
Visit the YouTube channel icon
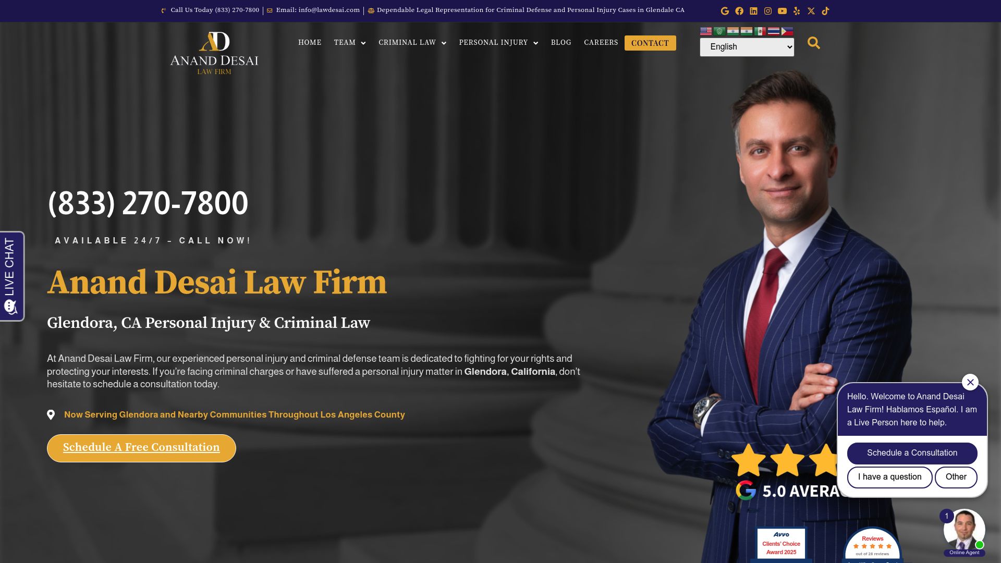(x=783, y=11)
